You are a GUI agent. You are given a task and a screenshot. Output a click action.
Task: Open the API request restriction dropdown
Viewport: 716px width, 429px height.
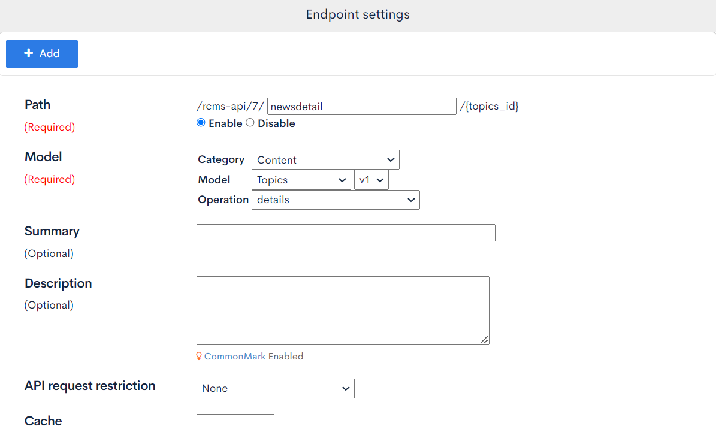tap(275, 388)
